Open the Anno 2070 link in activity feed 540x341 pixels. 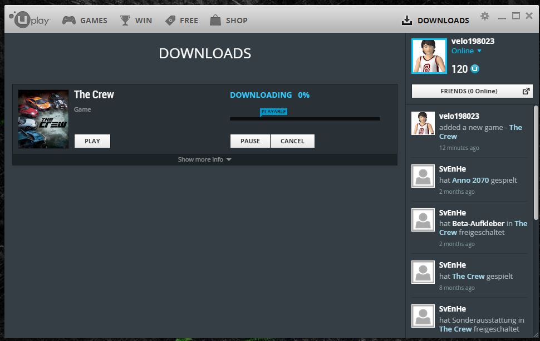click(470, 180)
